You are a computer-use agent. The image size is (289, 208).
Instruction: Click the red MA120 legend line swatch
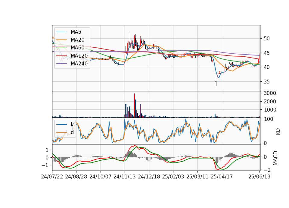click(61, 56)
